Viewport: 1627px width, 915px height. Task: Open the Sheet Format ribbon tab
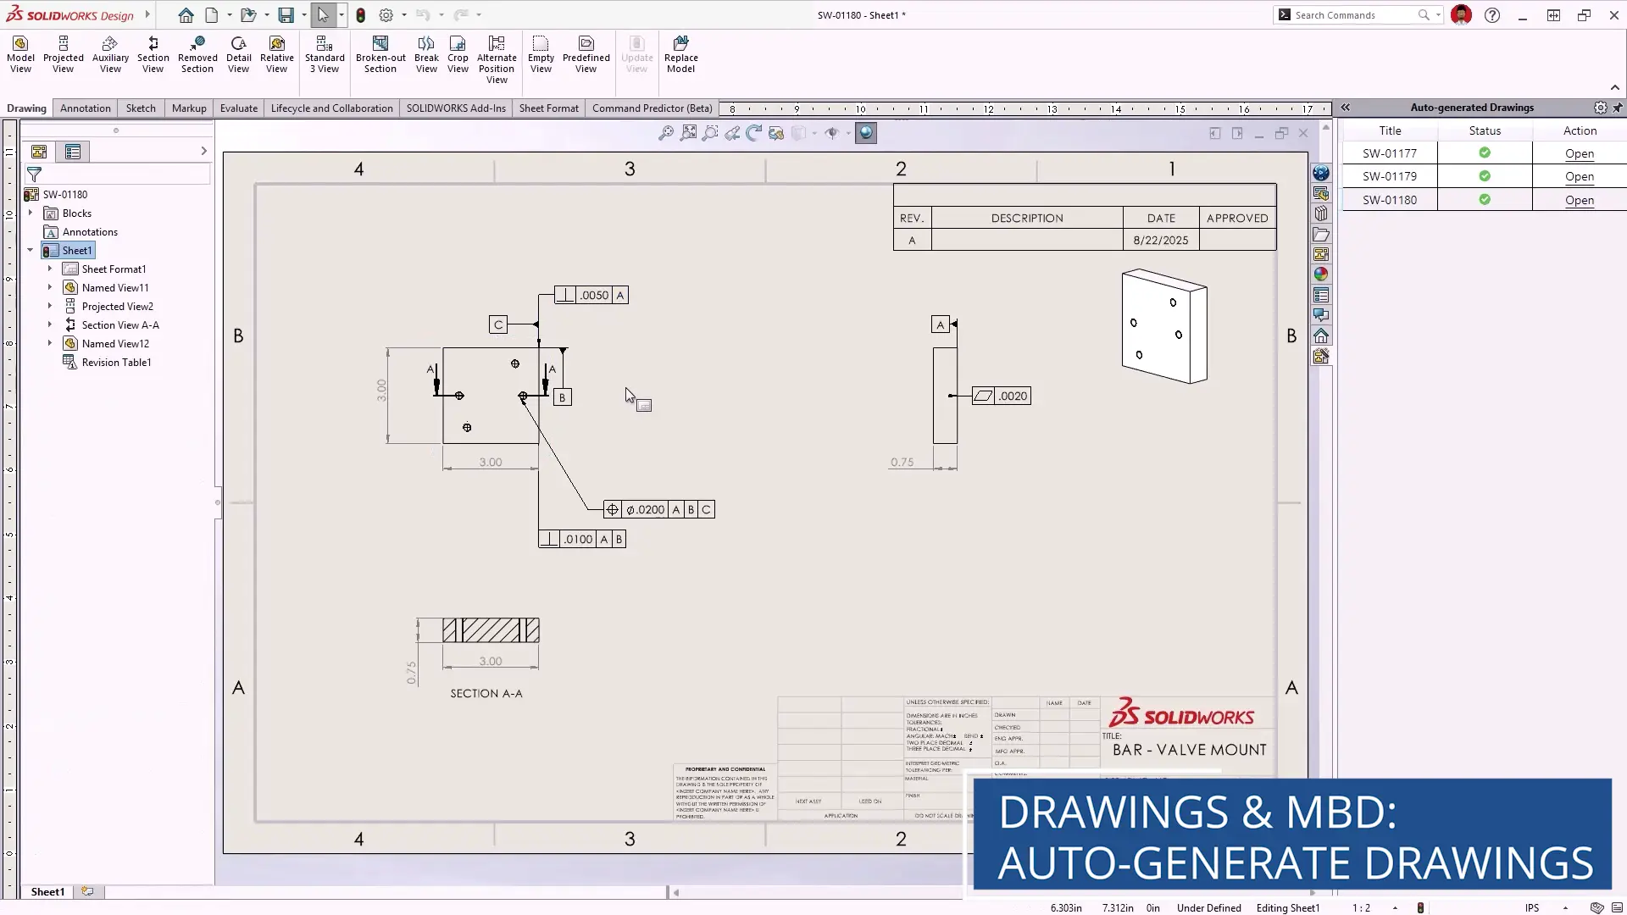pos(548,108)
